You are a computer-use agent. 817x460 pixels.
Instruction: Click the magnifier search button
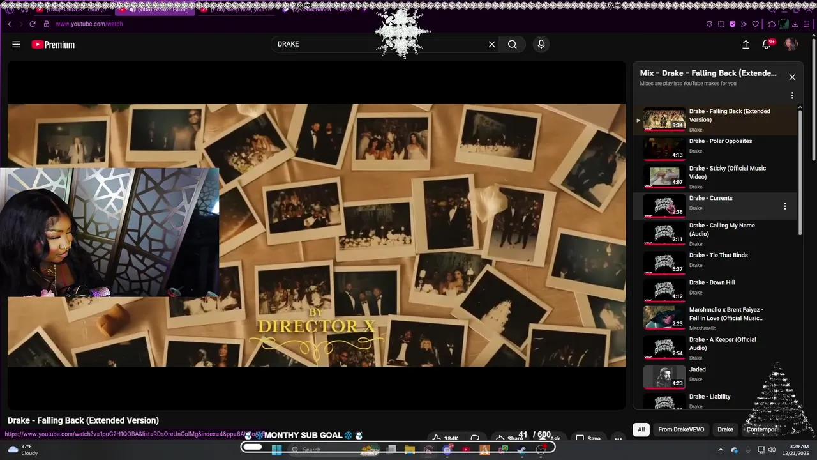512,44
